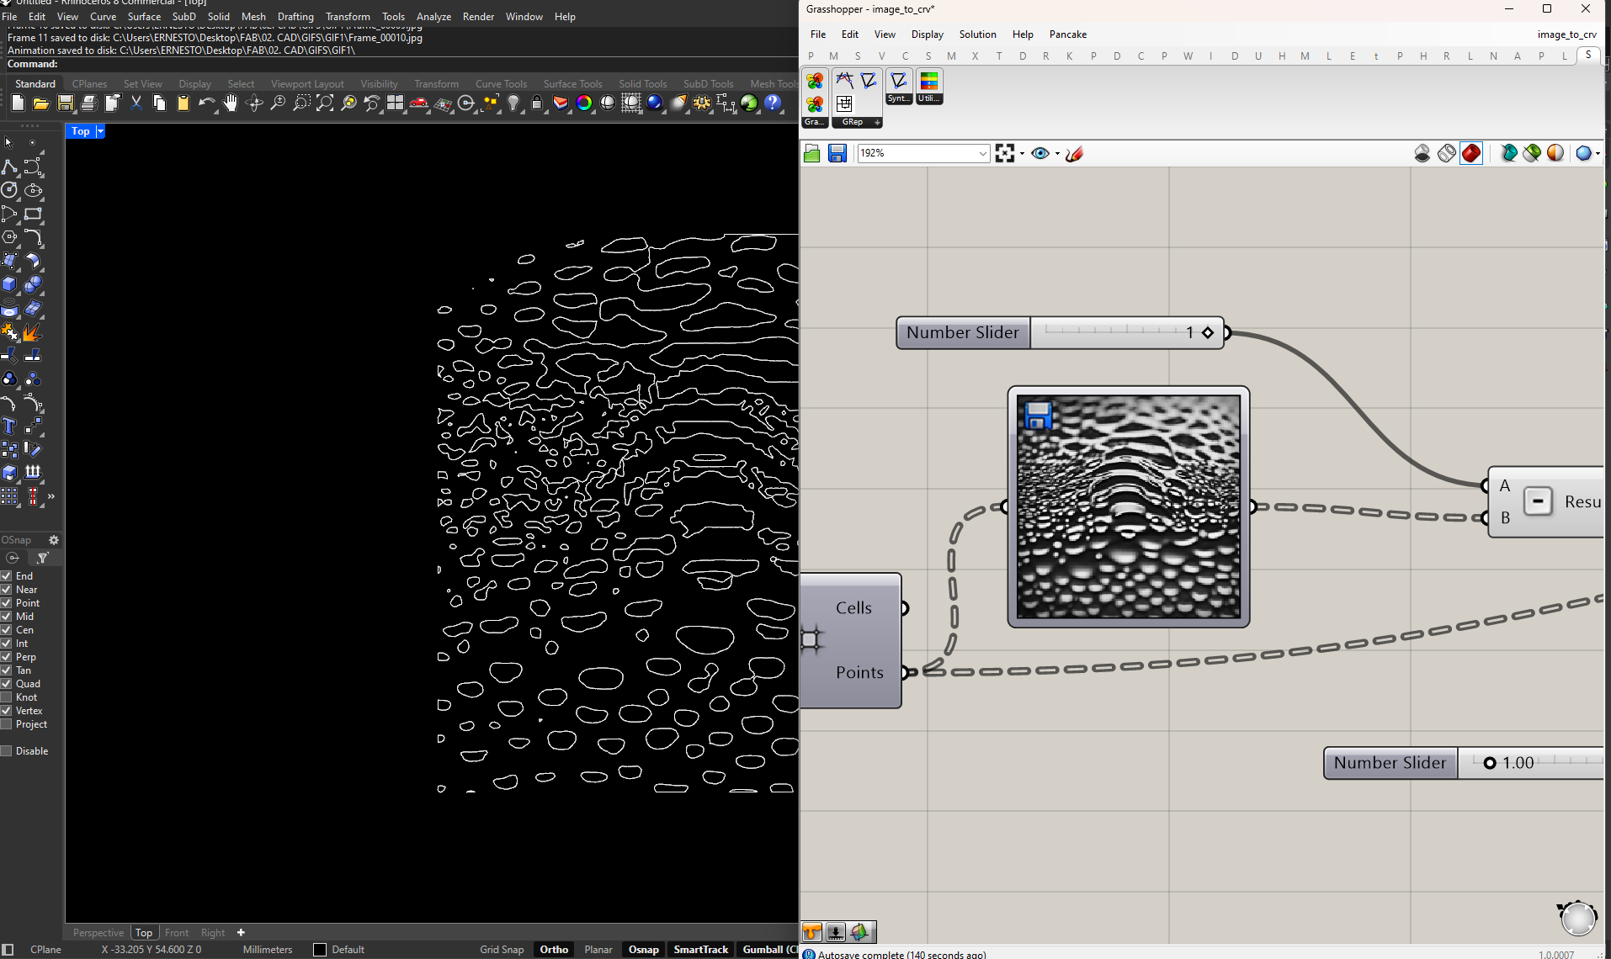Toggle the Near osnap checkbox
1611x959 pixels.
pos(6,590)
